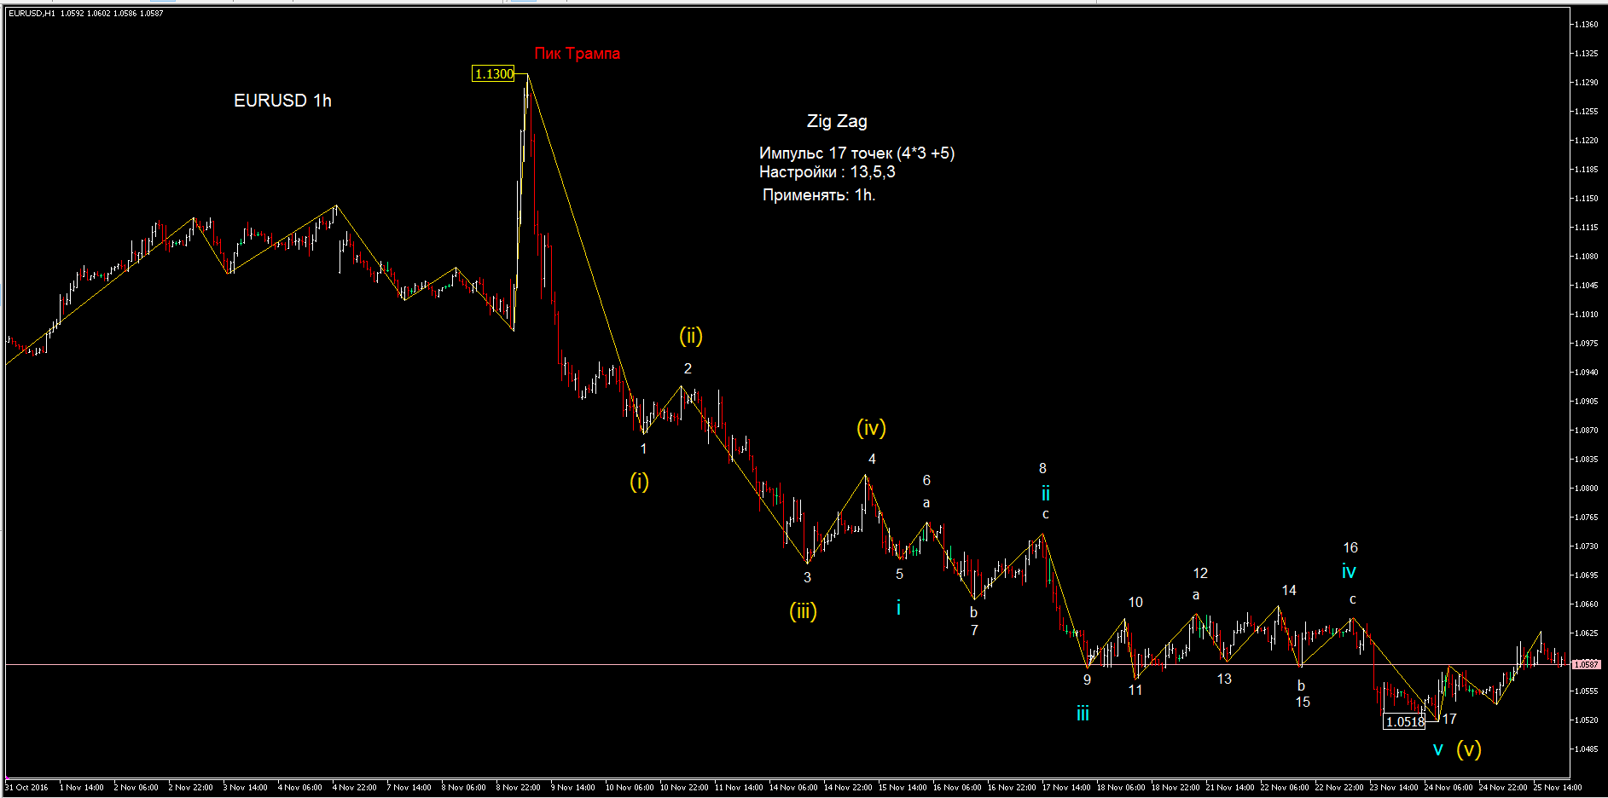Click the yellow (iii) wave label
Viewport: 1608px width, 798px height.
[x=803, y=611]
